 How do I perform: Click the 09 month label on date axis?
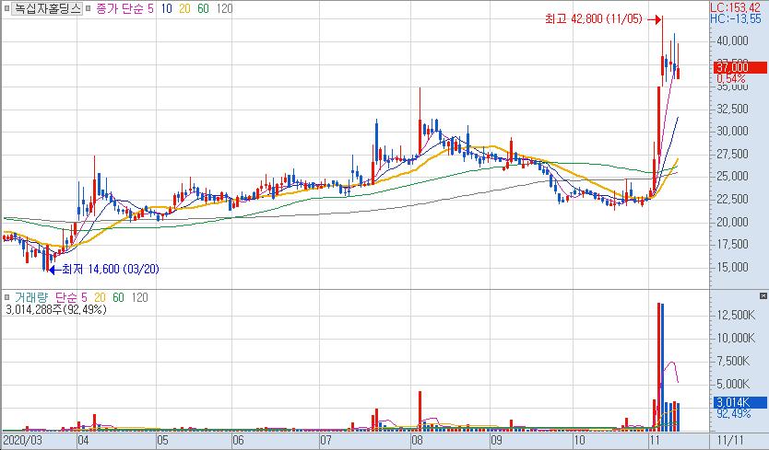[496, 440]
